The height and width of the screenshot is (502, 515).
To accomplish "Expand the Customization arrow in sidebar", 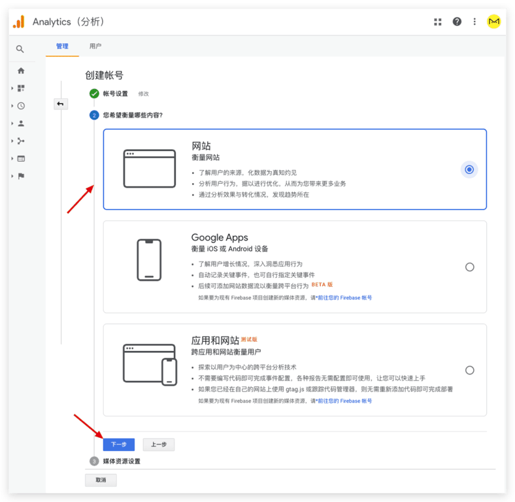I will (x=12, y=88).
